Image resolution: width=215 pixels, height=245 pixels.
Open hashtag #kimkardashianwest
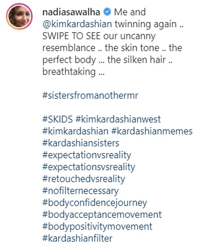pyautogui.click(x=118, y=119)
